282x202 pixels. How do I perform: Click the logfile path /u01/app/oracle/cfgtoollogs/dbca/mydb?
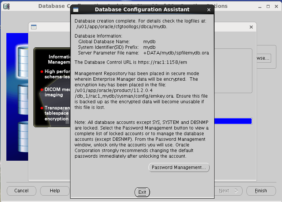(x=121, y=27)
